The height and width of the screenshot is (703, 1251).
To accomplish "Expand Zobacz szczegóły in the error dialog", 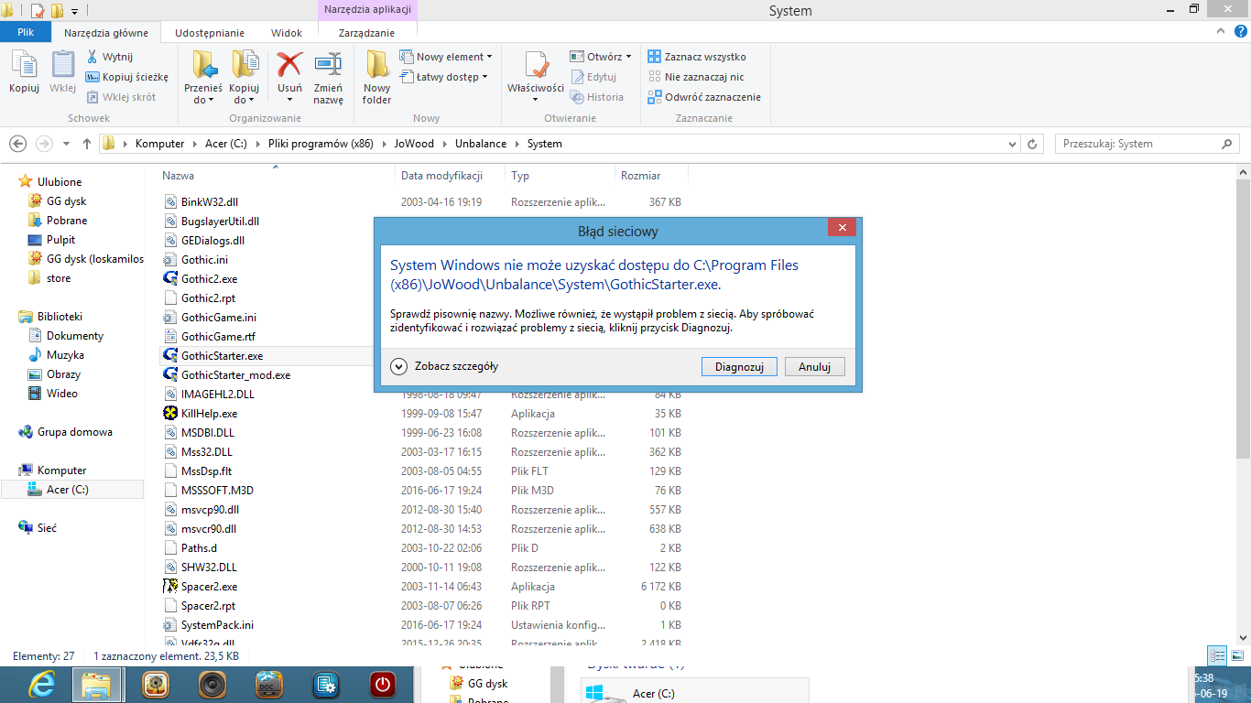I will pos(438,364).
